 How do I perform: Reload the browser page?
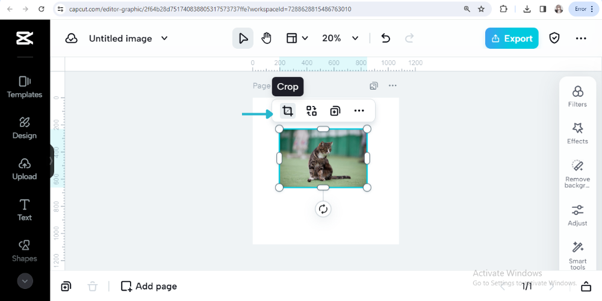click(42, 9)
